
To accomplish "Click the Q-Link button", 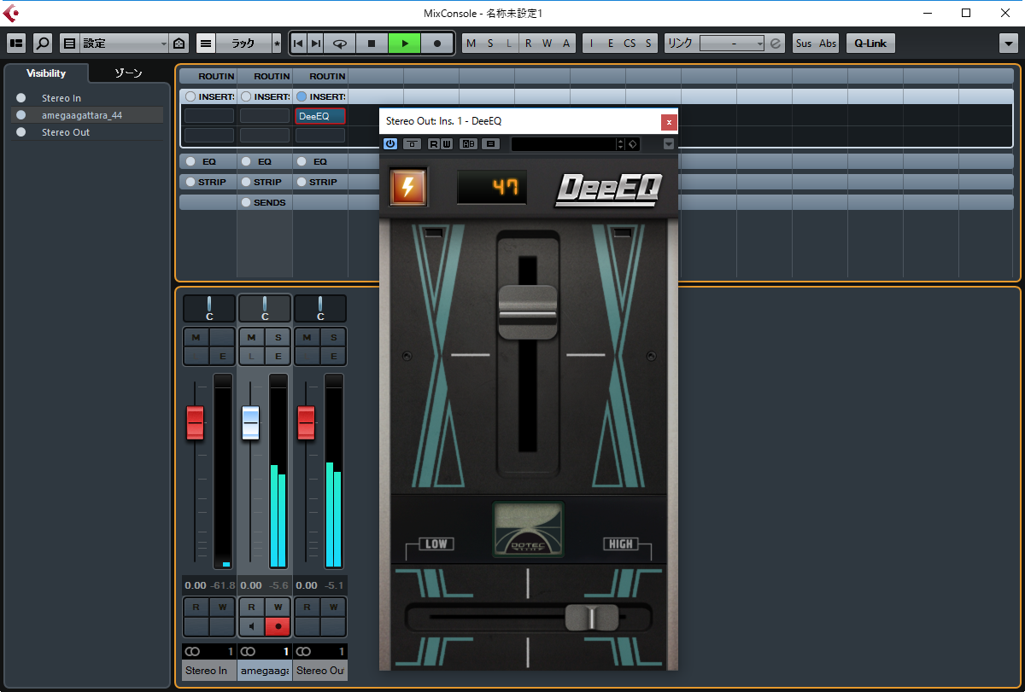I will 870,43.
